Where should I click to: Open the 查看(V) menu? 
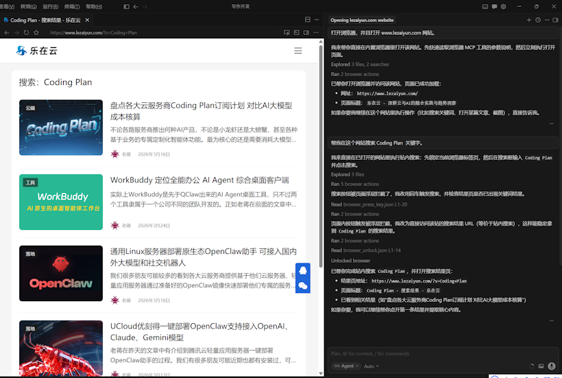[7, 6]
